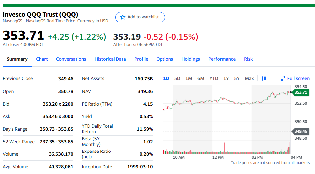
Task: Switch chart range to 5D
Action: (177, 79)
